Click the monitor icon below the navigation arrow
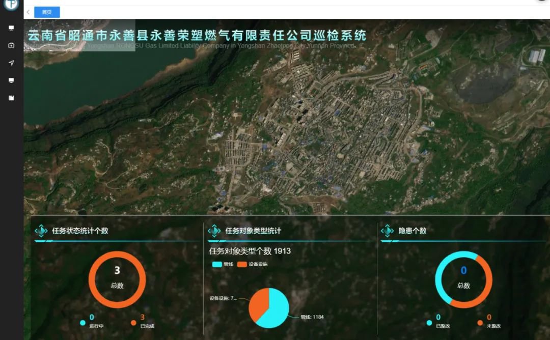The image size is (550, 340). [11, 80]
